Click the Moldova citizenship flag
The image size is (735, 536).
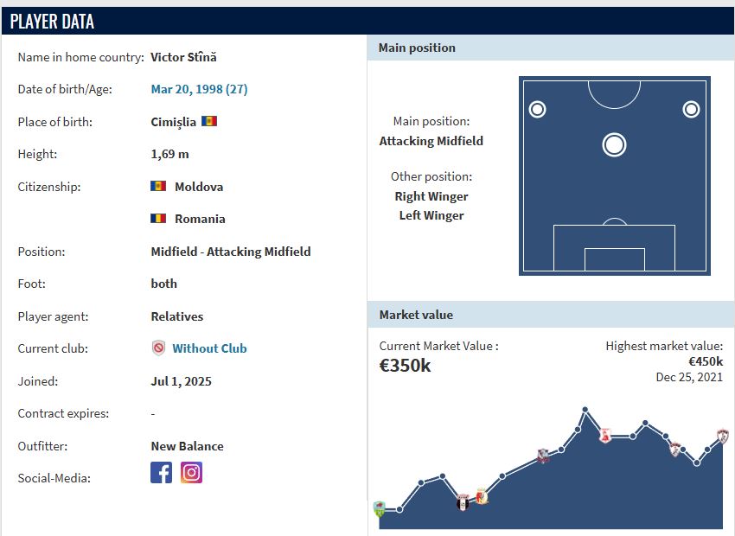point(158,186)
